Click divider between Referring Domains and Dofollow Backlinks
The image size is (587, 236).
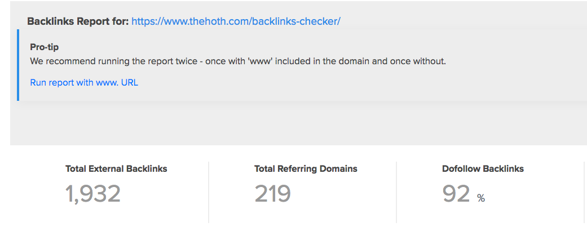396,192
